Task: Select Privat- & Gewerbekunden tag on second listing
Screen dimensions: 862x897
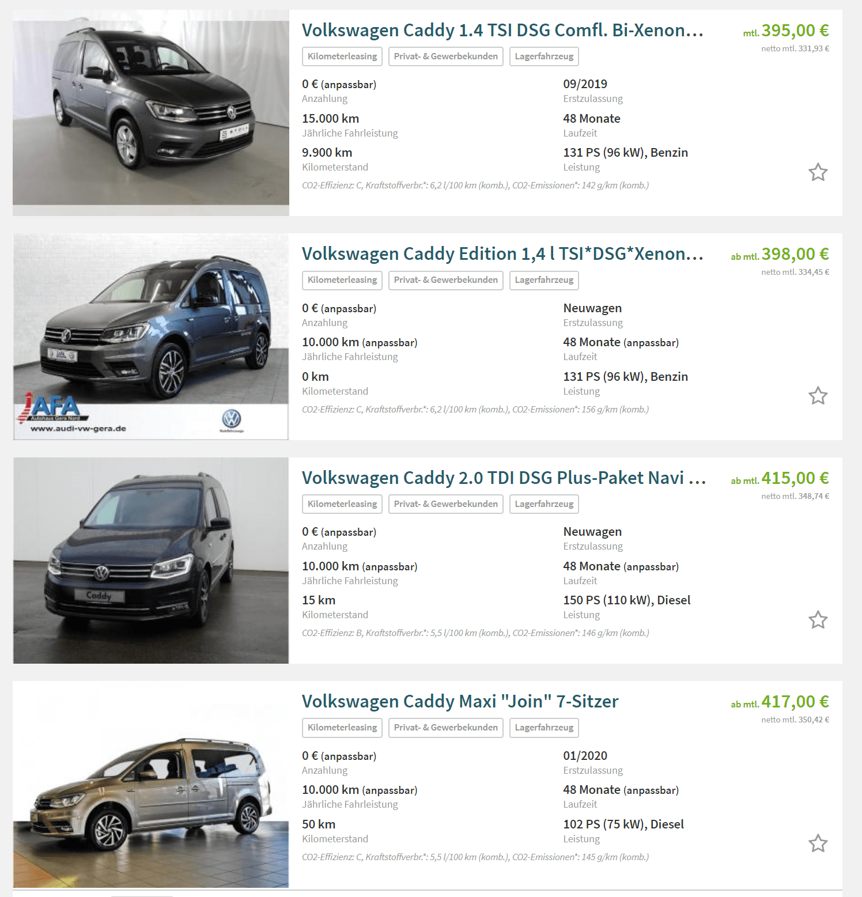Action: coord(446,280)
